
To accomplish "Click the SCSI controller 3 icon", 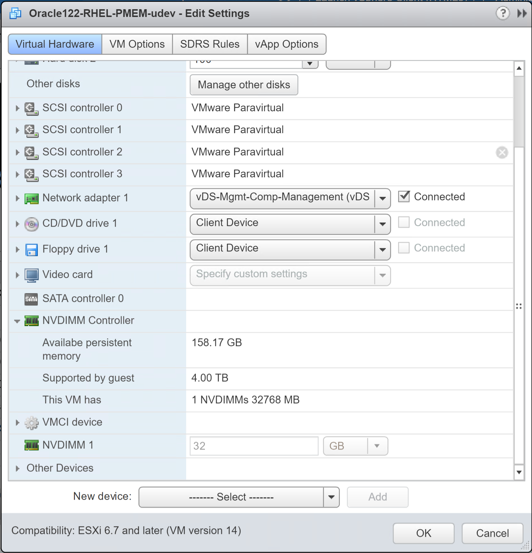I will point(31,174).
